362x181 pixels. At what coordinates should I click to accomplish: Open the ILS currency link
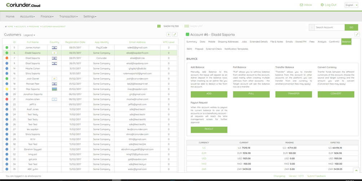[204, 148]
